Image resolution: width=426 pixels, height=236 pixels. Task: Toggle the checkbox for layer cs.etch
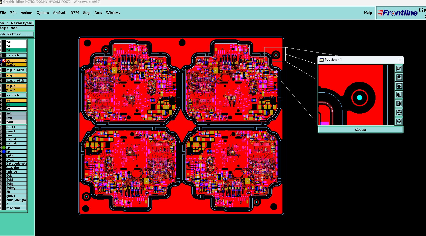(x=1, y=55)
